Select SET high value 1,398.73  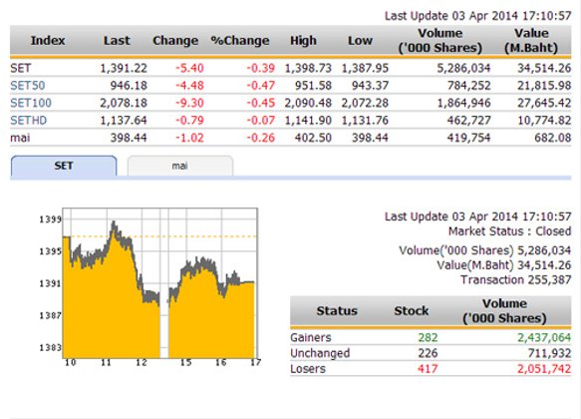tap(308, 68)
